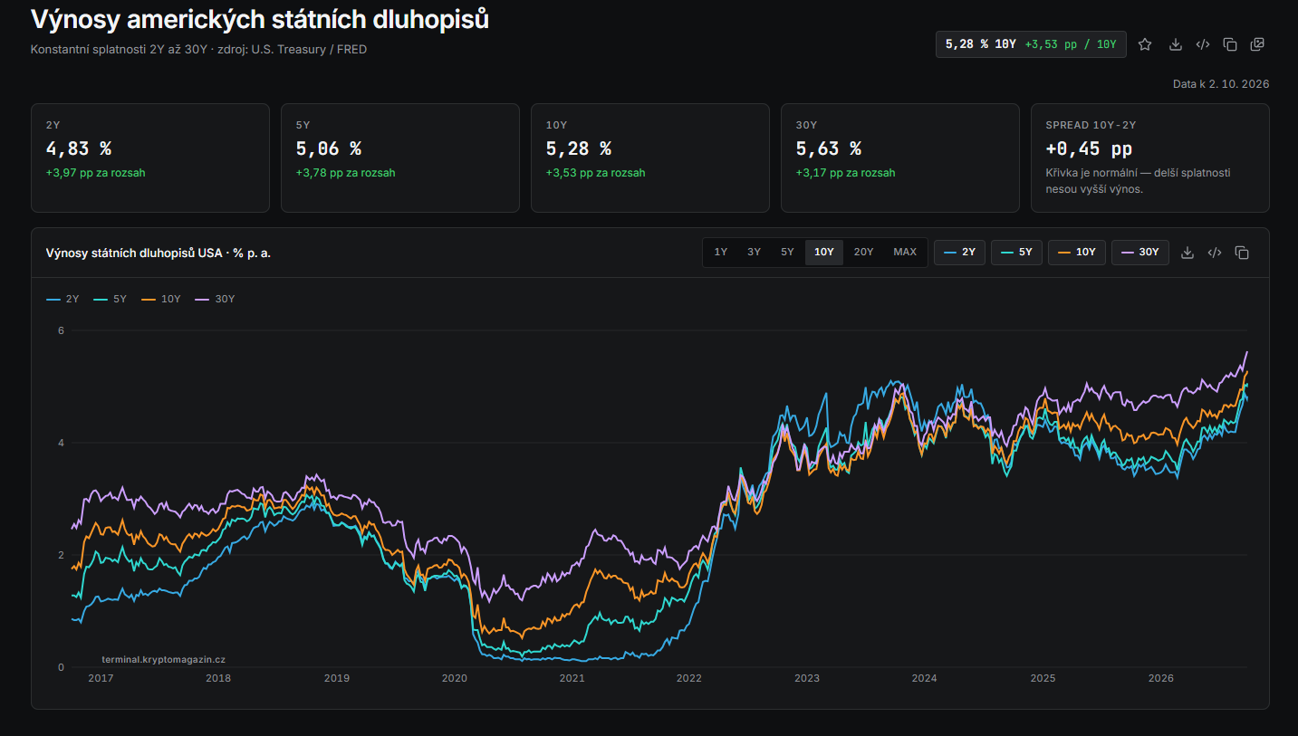
Task: Open the Spread 10Y-2Y card
Action: [x=1150, y=158]
